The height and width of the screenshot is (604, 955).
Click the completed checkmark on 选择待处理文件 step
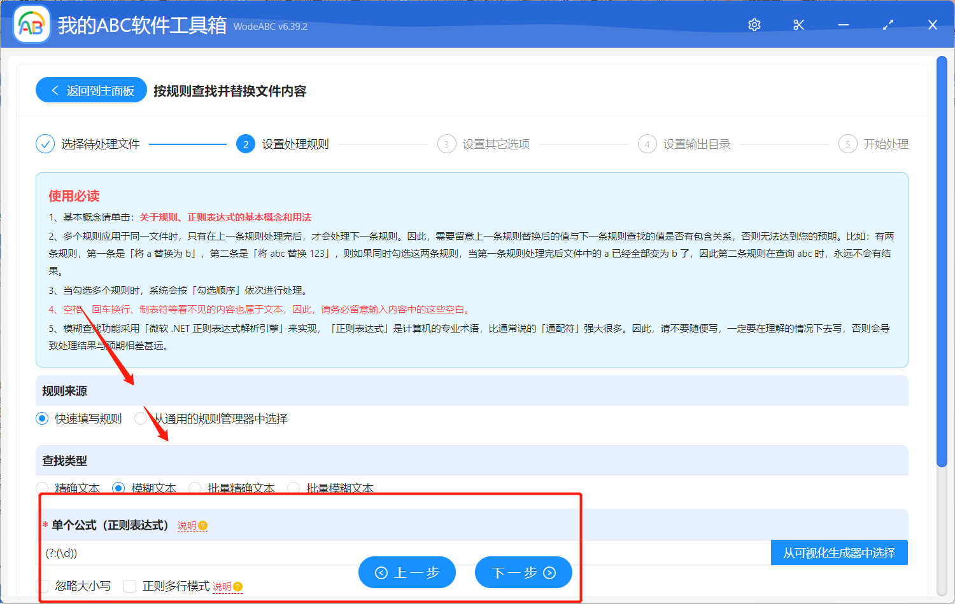(x=45, y=144)
